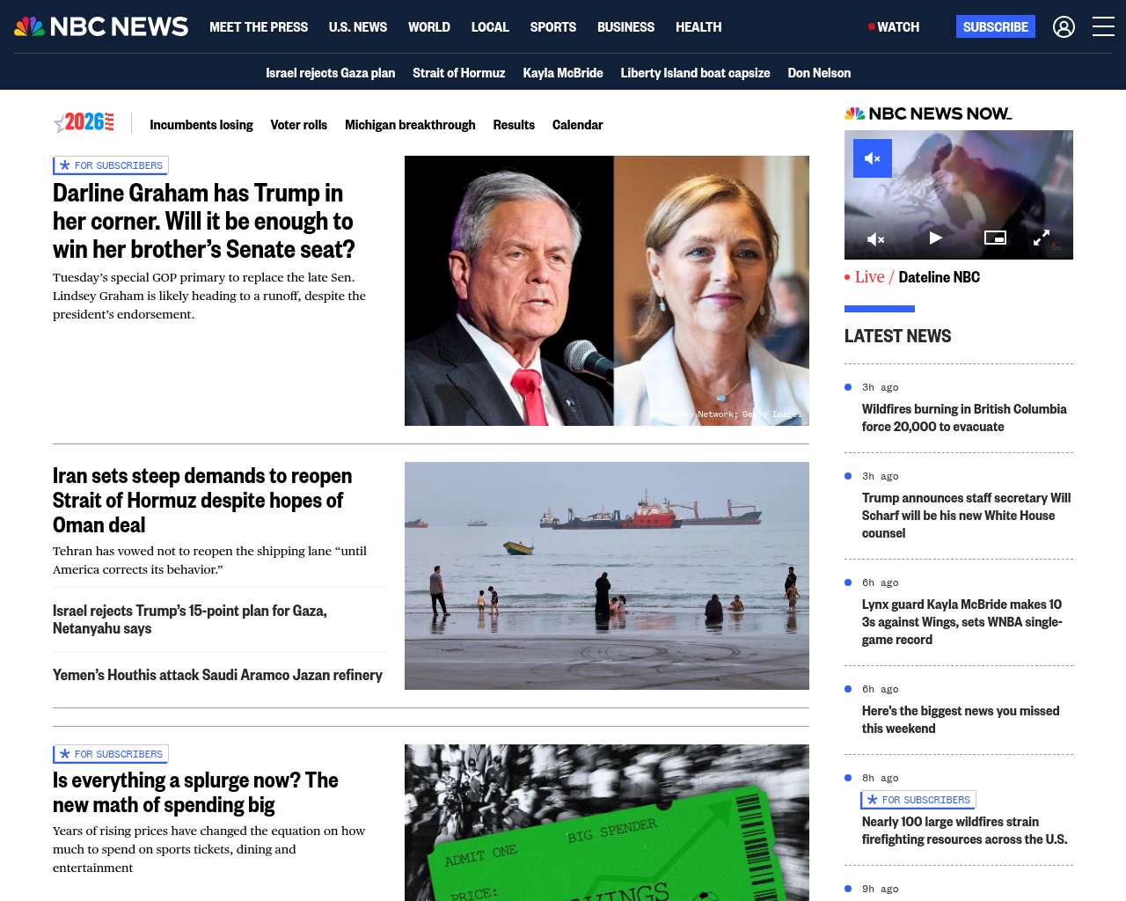1126x901 pixels.
Task: Click For Subscribers badge in Latest News
Action: [918, 800]
